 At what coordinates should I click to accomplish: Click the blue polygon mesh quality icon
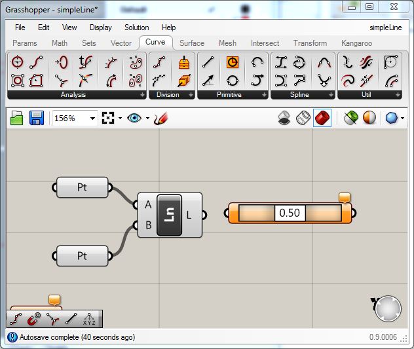tap(391, 118)
